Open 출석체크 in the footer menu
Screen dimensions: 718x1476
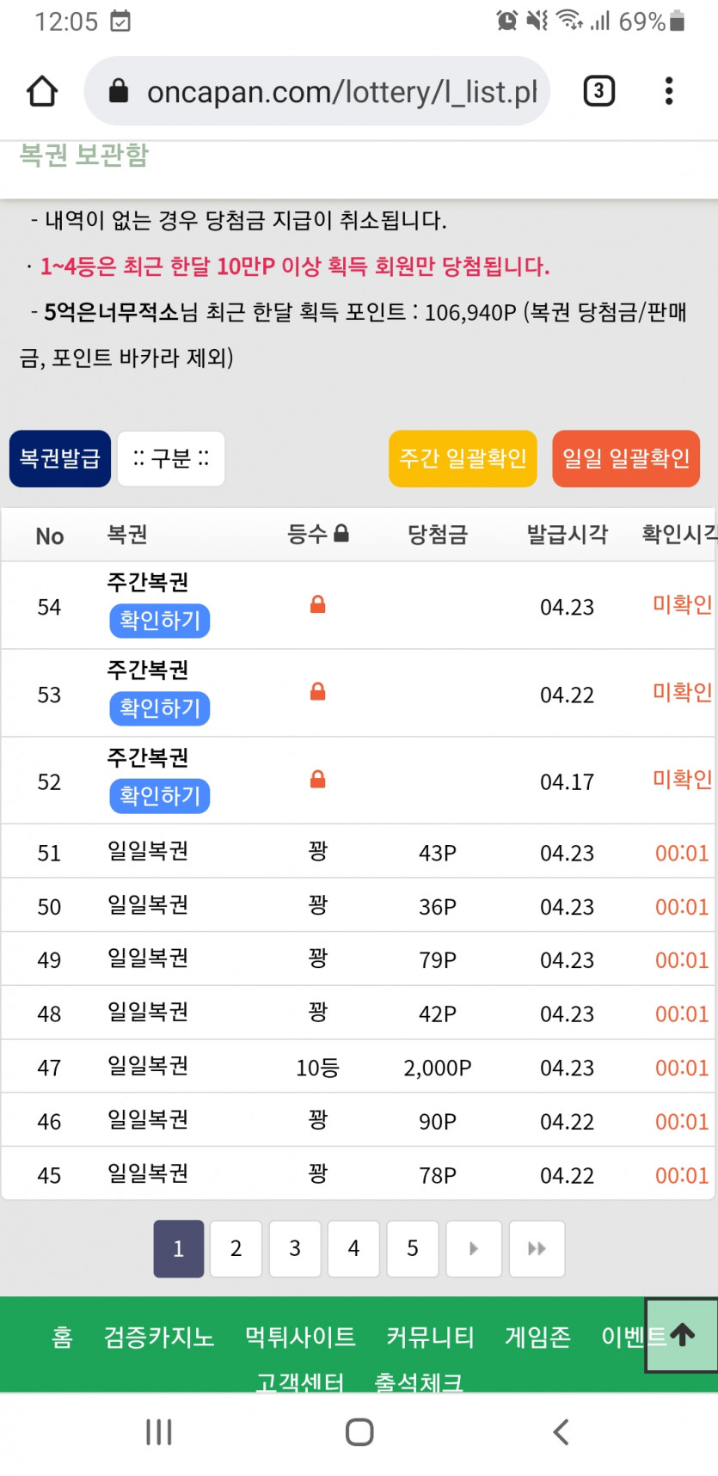[419, 1381]
